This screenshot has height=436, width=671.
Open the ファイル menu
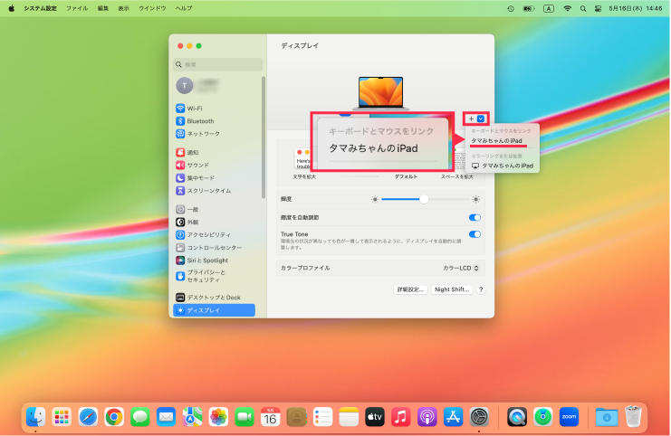point(77,8)
